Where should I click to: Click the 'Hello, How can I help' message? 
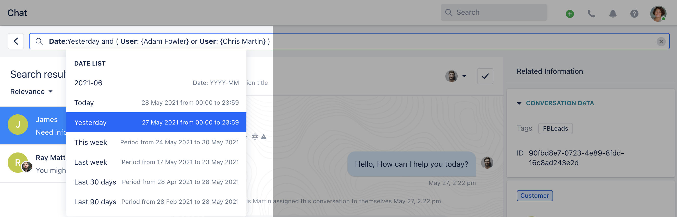411,164
